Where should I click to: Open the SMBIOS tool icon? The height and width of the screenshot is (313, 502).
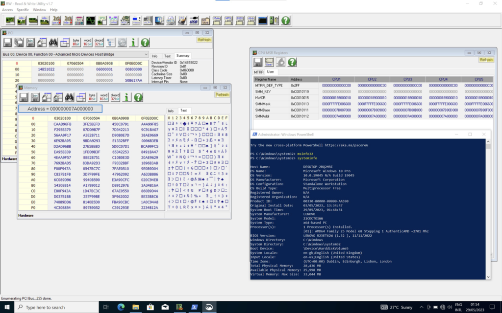pos(205,21)
